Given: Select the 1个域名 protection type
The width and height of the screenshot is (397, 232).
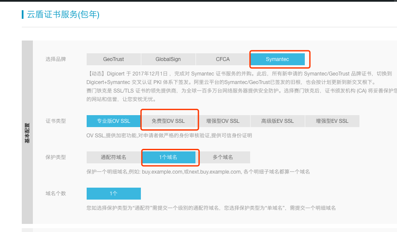Looking at the screenshot, I should click(x=168, y=157).
